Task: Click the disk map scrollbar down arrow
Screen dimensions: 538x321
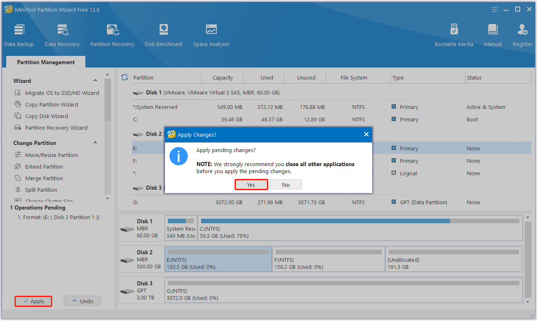Action: [x=528, y=302]
